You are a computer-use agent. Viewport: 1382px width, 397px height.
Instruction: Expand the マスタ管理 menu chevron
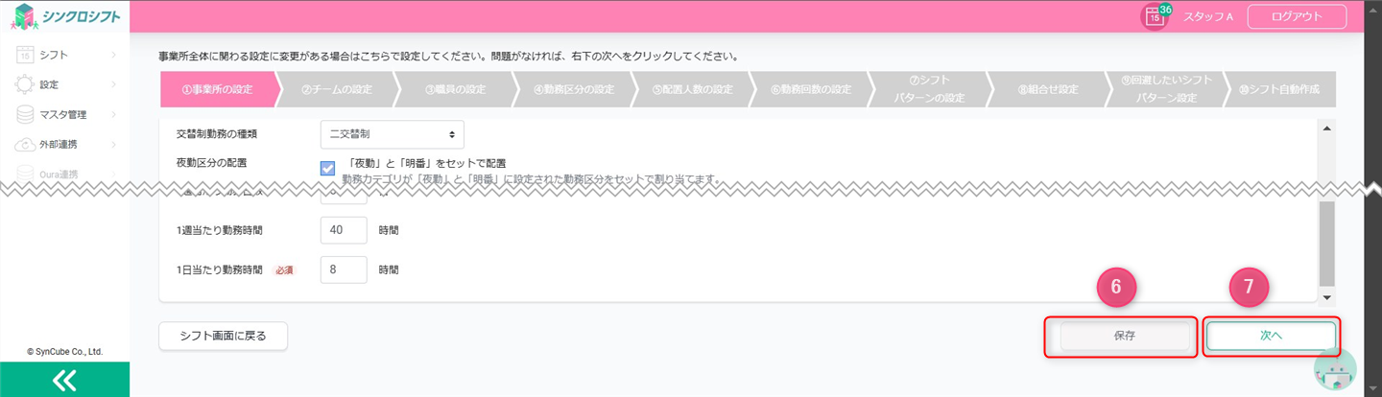tap(113, 114)
